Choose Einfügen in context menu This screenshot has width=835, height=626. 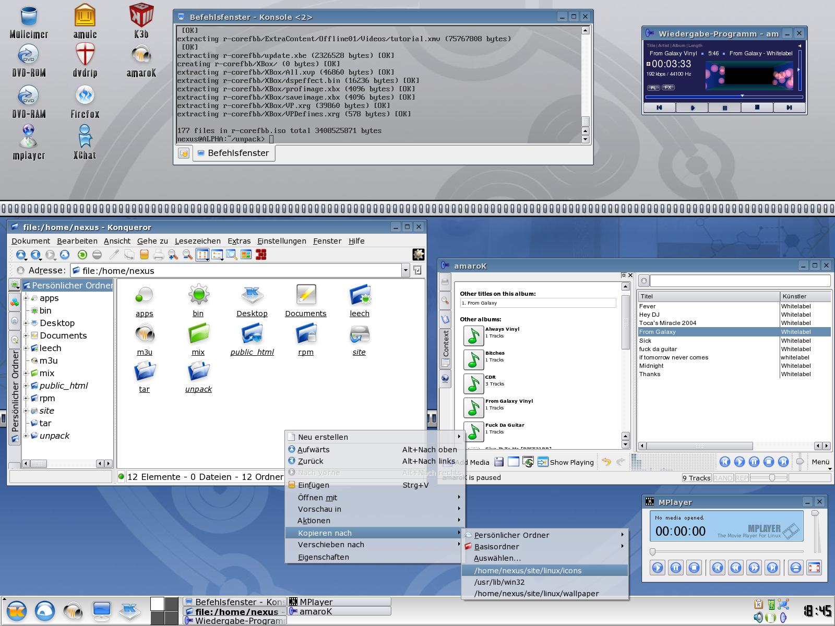[x=374, y=485]
